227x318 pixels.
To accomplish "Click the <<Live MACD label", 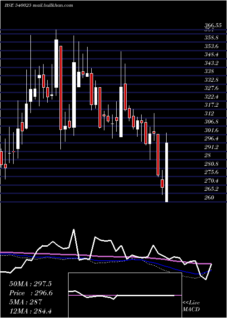I will [191, 306].
